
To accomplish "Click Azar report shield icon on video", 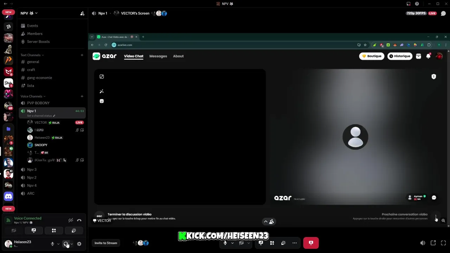I will point(434,77).
